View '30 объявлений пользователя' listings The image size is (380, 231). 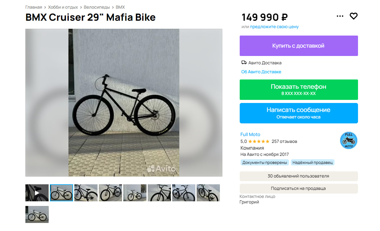(299, 176)
